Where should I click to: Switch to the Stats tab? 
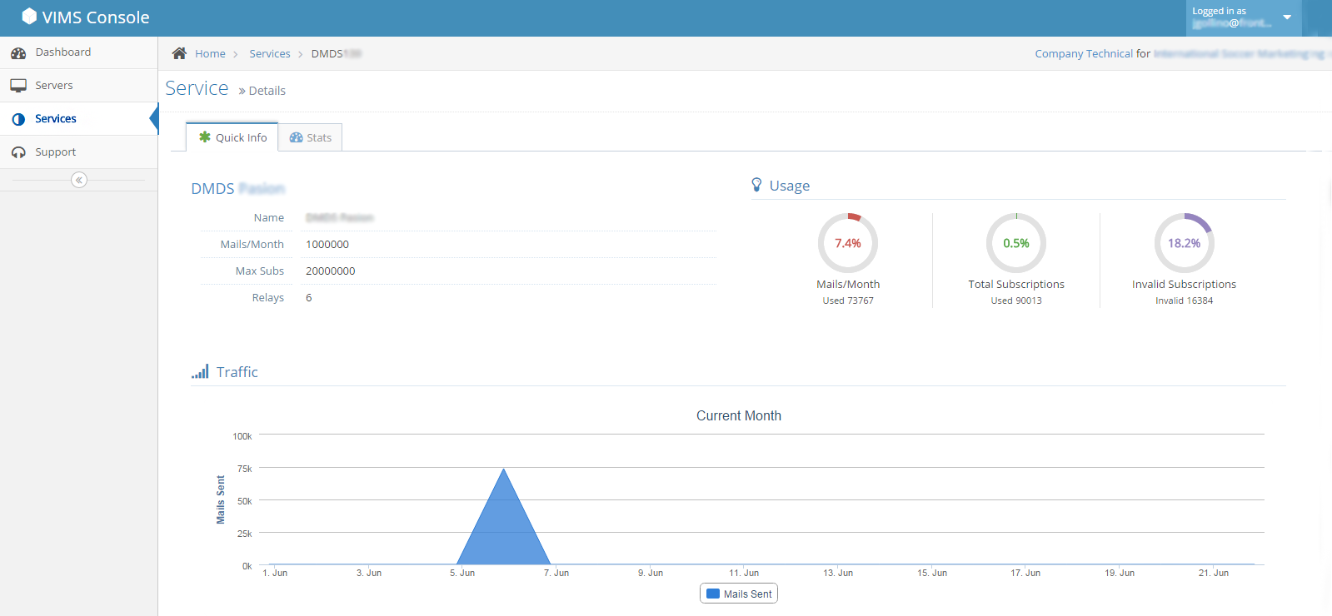tap(311, 137)
